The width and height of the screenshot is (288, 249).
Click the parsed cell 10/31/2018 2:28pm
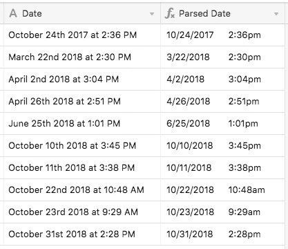click(222, 234)
